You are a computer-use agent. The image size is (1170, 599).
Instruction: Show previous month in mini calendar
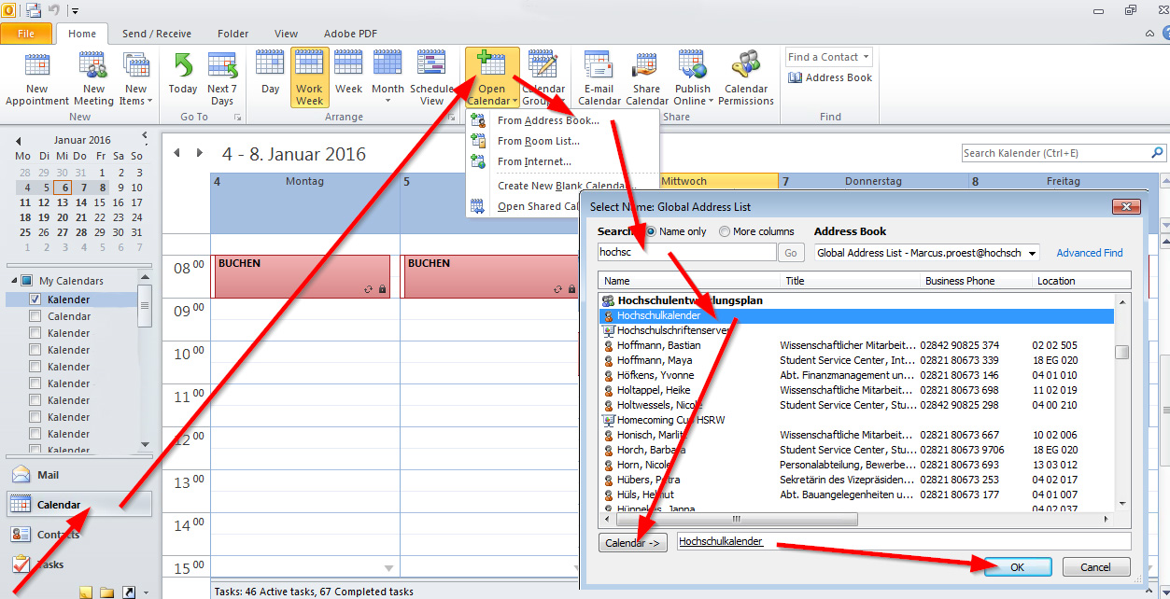[x=19, y=141]
